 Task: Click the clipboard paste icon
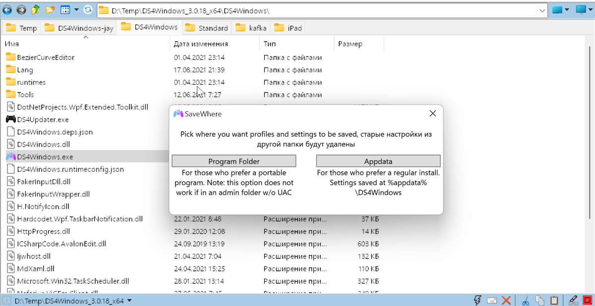tap(554, 300)
